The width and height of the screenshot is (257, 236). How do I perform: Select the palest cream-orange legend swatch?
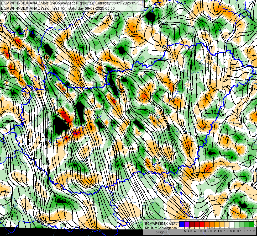click(227, 224)
